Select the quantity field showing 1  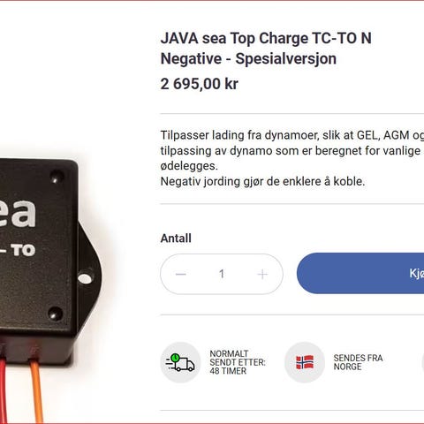point(222,274)
